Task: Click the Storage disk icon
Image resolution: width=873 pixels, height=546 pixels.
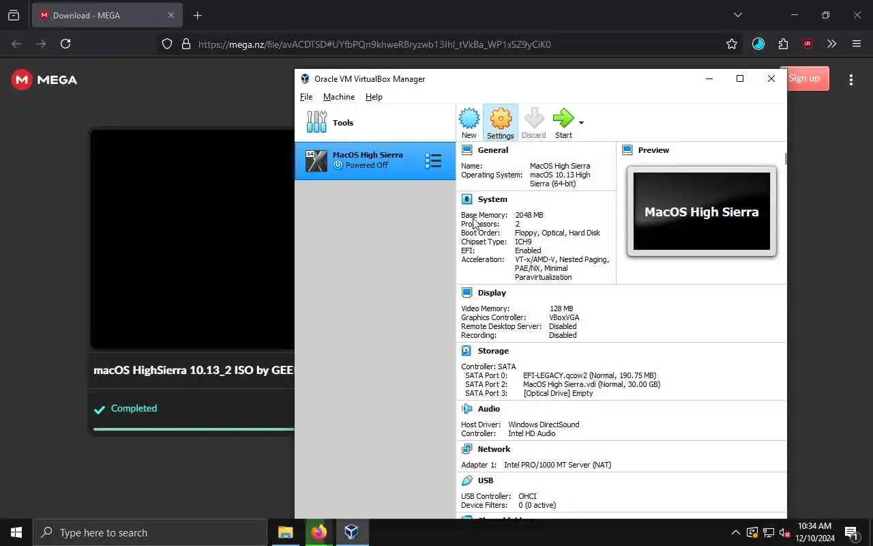Action: pyautogui.click(x=467, y=351)
